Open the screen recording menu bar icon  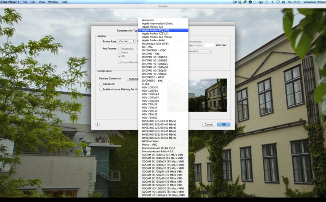coord(234,2)
